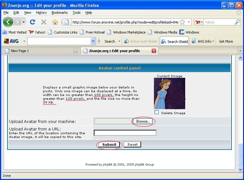Check the Delete Image checkbox

[157, 112]
